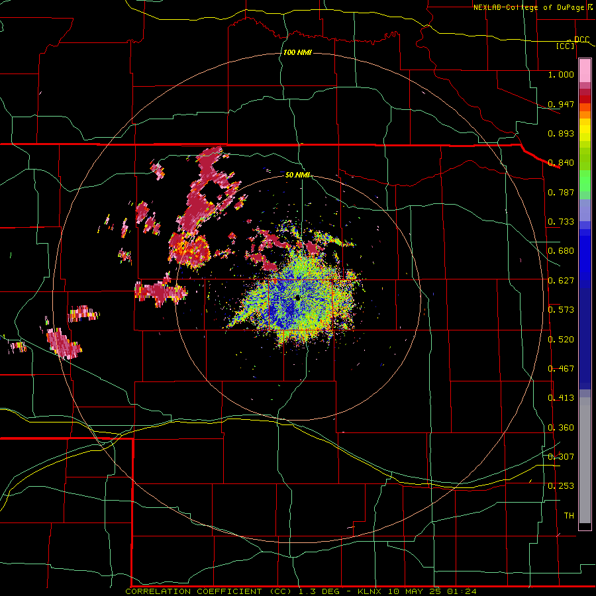Click the 0.893 legend value
The width and height of the screenshot is (596, 596).
561,133
